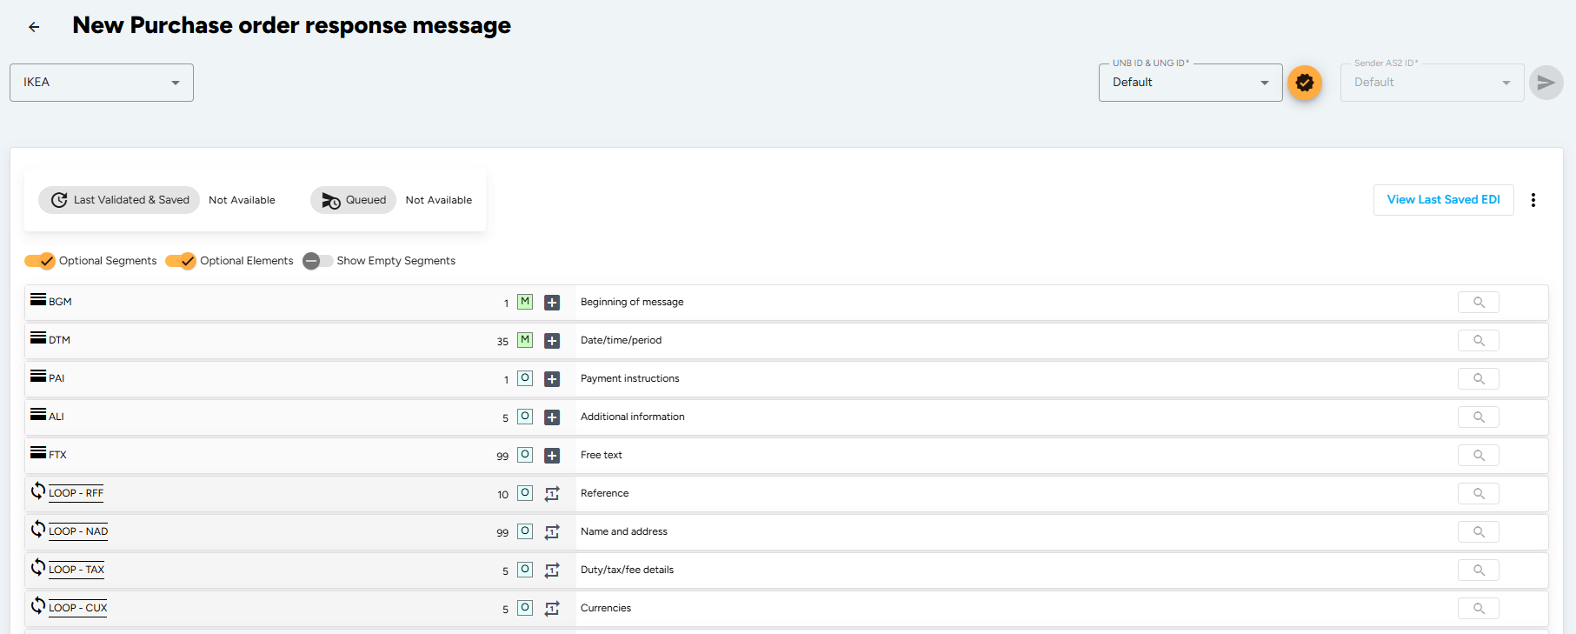Open the three-dot more options menu
This screenshot has width=1576, height=634.
pyautogui.click(x=1533, y=200)
